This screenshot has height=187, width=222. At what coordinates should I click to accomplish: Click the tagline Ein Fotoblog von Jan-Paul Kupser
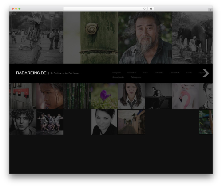pos(65,73)
